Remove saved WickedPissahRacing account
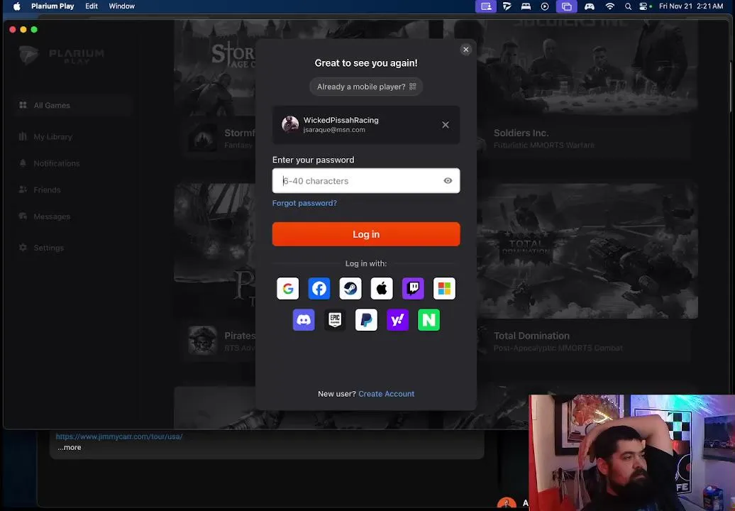 click(x=446, y=125)
